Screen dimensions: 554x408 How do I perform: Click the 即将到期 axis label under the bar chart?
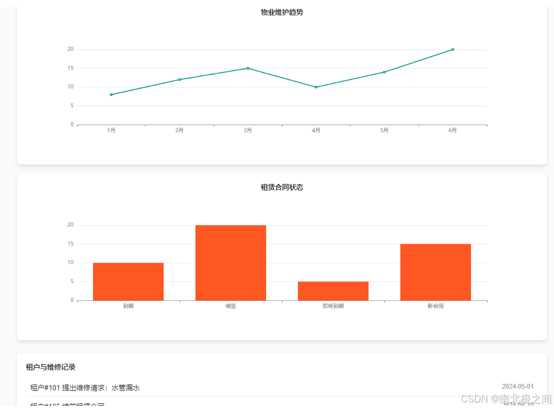tap(333, 306)
